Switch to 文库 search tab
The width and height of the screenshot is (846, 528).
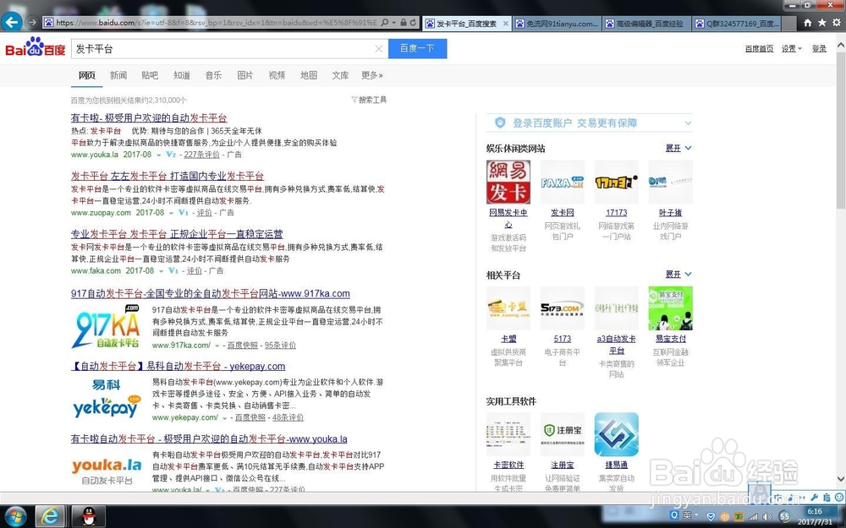point(340,75)
